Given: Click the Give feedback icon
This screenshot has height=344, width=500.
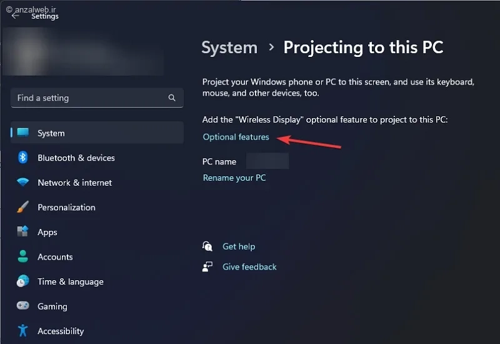Looking at the screenshot, I should (x=207, y=266).
